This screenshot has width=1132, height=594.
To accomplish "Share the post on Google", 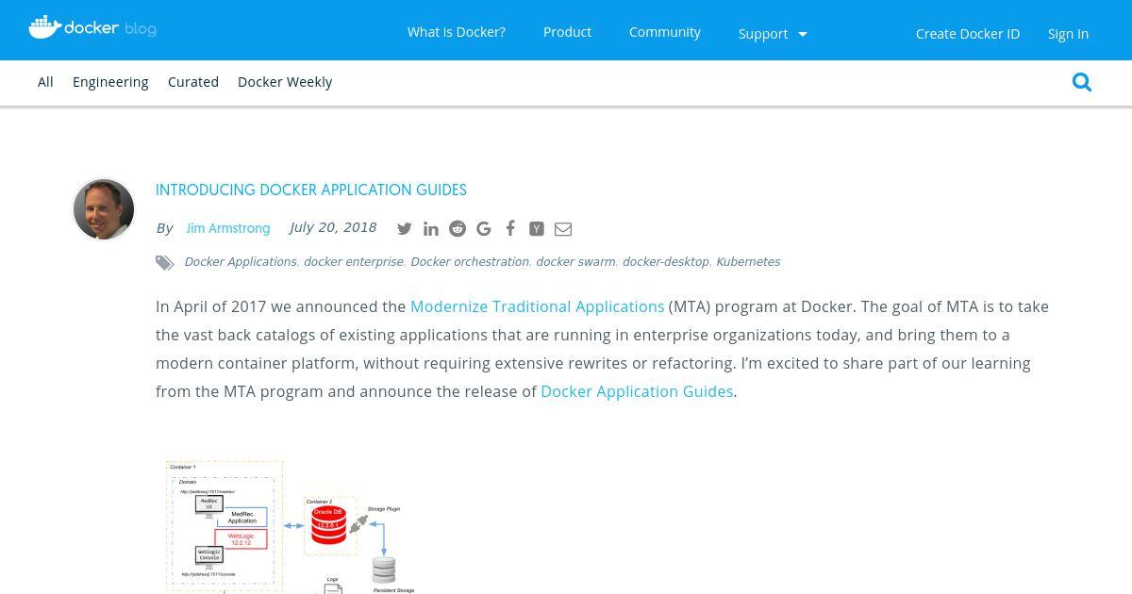I will pos(484,228).
